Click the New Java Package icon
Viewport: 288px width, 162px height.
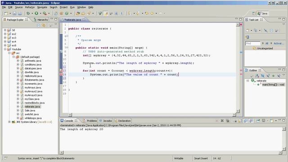click(61, 13)
